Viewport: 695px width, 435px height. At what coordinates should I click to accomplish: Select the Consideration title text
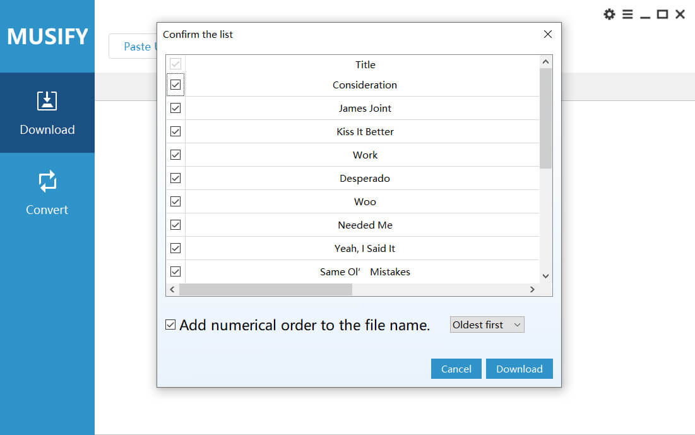click(x=365, y=85)
